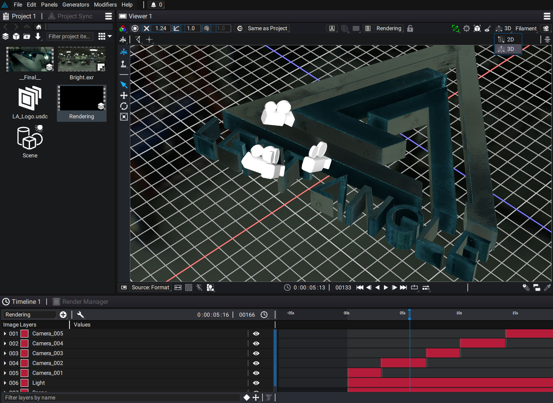Image resolution: width=553 pixels, height=403 pixels.
Task: Toggle the transparency checkerboard icon
Action: (189, 287)
